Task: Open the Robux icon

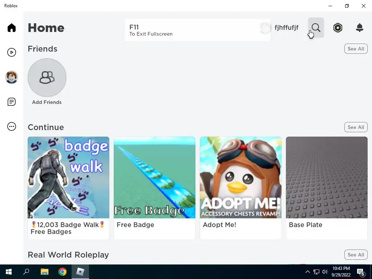Action: (337, 28)
